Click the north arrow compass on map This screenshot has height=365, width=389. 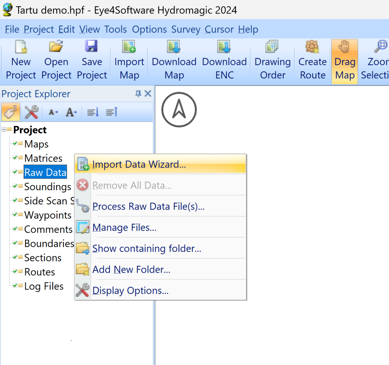point(179,109)
